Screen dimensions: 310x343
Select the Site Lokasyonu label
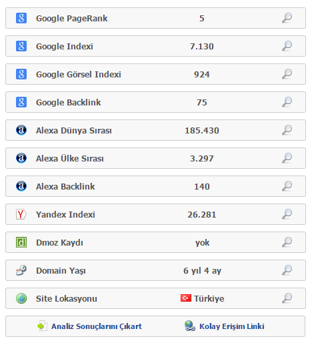(x=67, y=299)
